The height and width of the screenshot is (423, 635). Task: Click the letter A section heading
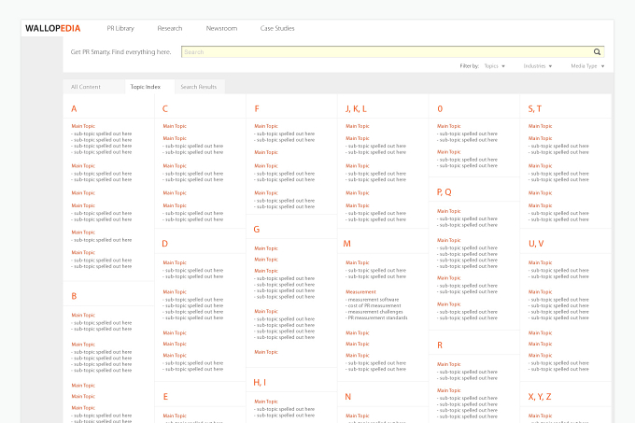pos(74,108)
